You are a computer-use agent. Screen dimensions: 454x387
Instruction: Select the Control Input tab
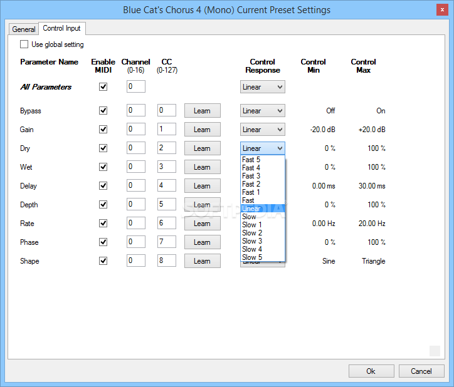click(x=61, y=28)
